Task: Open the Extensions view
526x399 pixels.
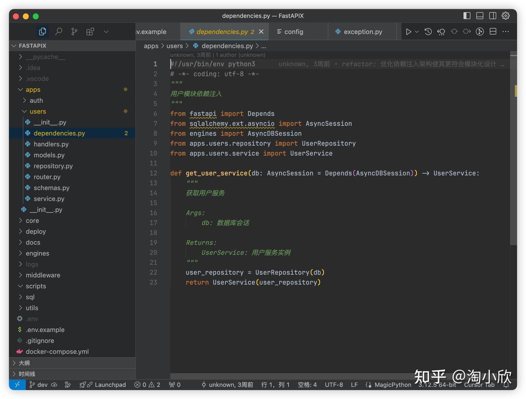Action: (x=90, y=31)
